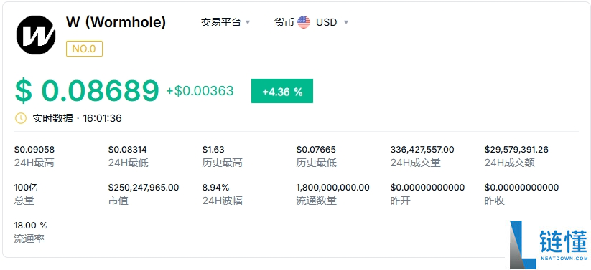Click the 16:01:36 realtime timestamp
This screenshot has width=591, height=270.
[x=102, y=118]
